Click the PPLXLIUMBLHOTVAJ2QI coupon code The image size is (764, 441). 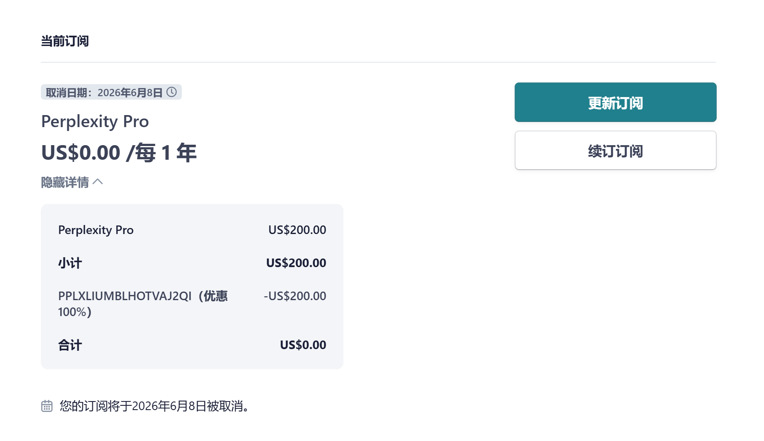[125, 296]
